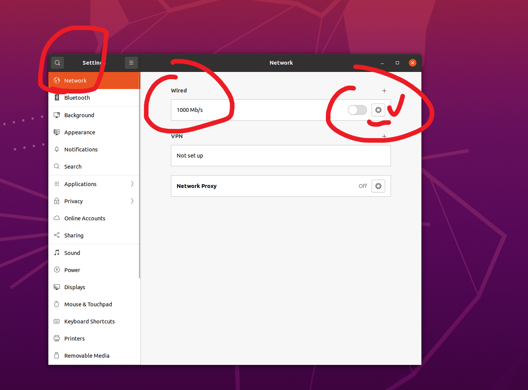Click the Network Proxy row label
The image size is (528, 390).
(x=196, y=186)
